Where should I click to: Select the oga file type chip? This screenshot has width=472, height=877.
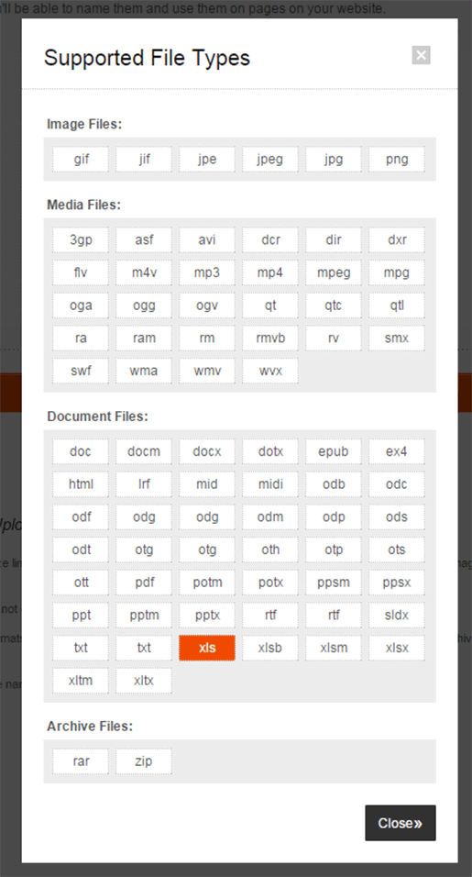point(81,305)
